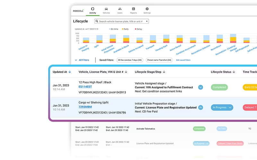Click the Ridecell logo
257x160 pixels.
click(x=78, y=11)
